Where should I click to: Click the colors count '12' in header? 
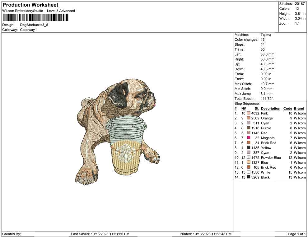[297, 9]
